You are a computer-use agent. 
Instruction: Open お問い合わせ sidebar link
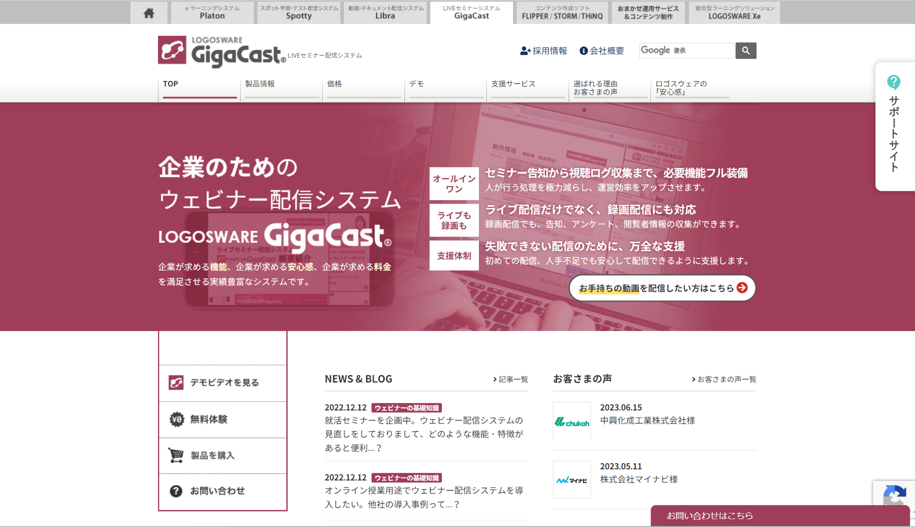pyautogui.click(x=223, y=491)
